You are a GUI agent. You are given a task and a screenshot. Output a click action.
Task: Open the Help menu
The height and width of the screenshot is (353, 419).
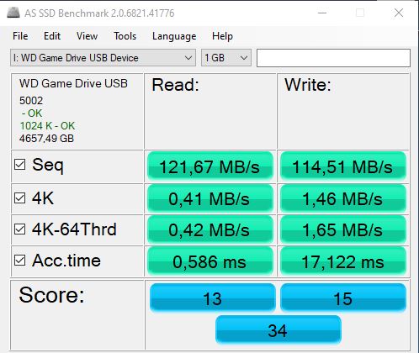tap(222, 36)
